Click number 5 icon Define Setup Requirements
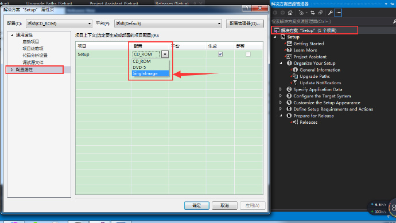Viewport: 396px width, 223px height. pyautogui.click(x=289, y=109)
